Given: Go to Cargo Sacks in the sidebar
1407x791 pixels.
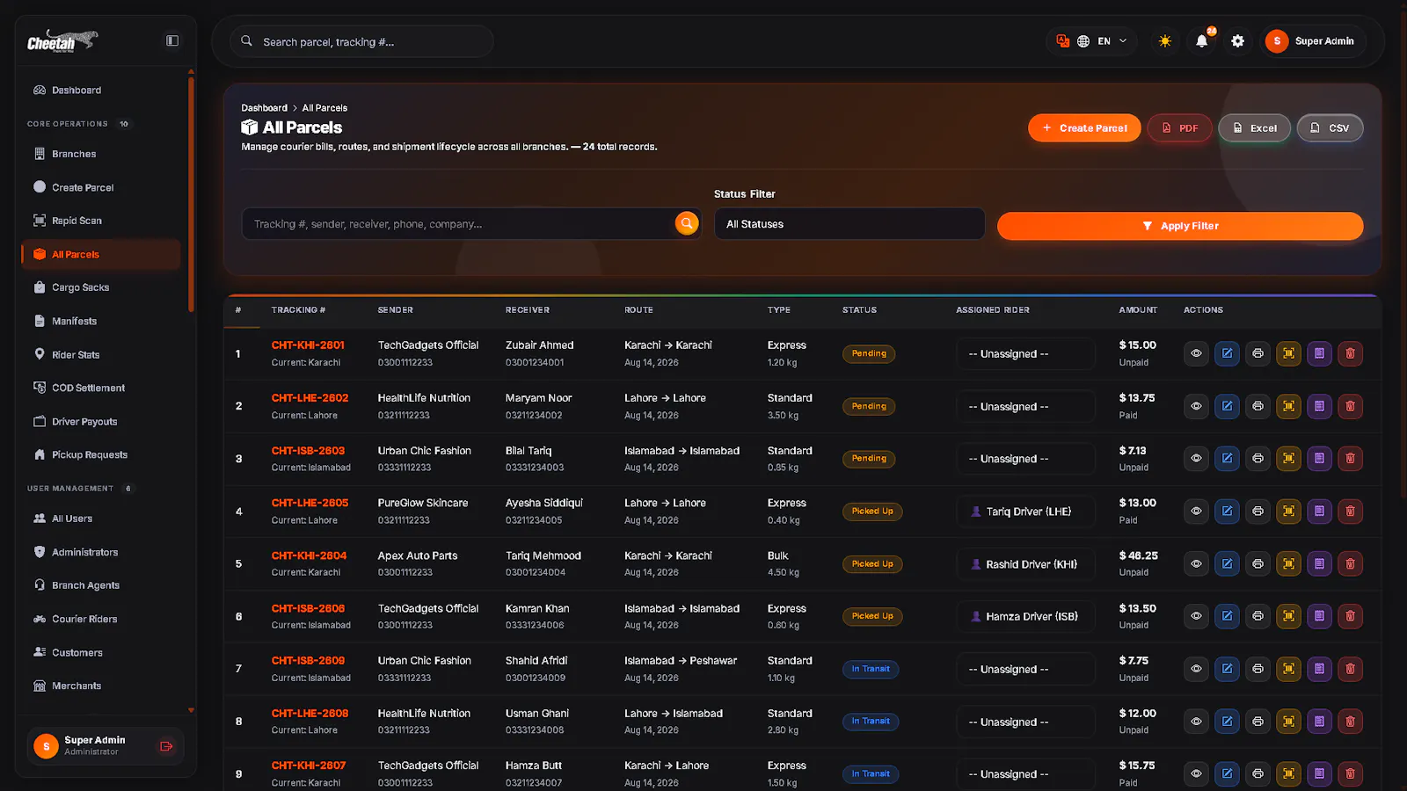Looking at the screenshot, I should pyautogui.click(x=101, y=287).
